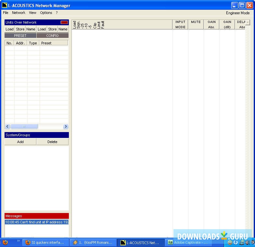The image size is (255, 247).
Task: Open the ? help menu
Action: [57, 13]
